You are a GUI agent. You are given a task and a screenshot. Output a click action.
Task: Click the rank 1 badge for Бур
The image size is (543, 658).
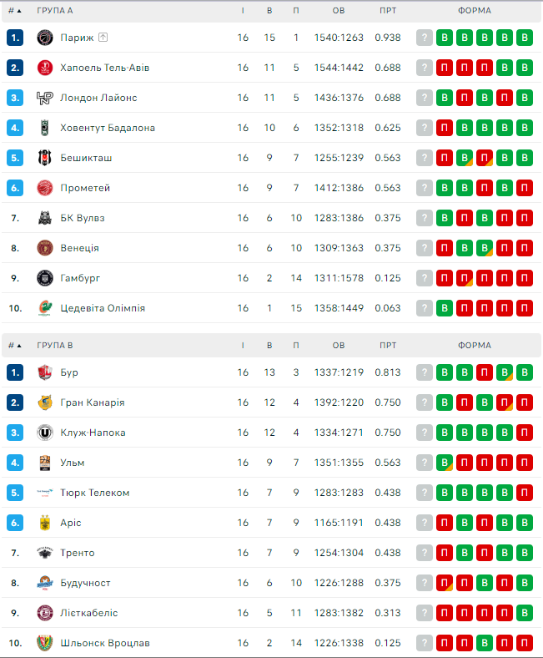(15, 372)
